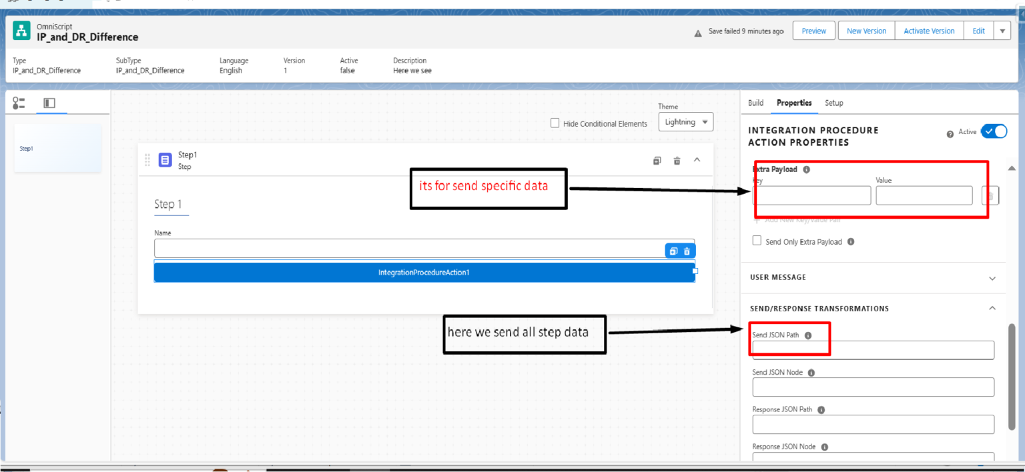Collapse the Send/Response Transformations section
This screenshot has height=472, width=1025.
click(x=992, y=308)
